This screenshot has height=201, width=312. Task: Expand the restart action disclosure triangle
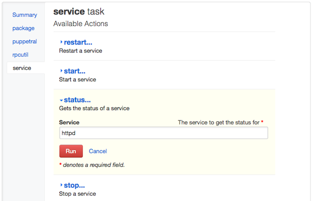61,42
